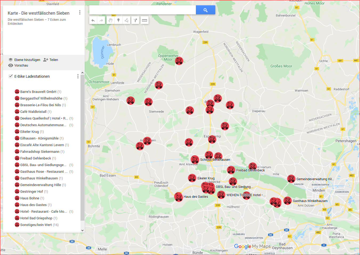Click the undo arrow tool
360x255 pixels.
93,20
